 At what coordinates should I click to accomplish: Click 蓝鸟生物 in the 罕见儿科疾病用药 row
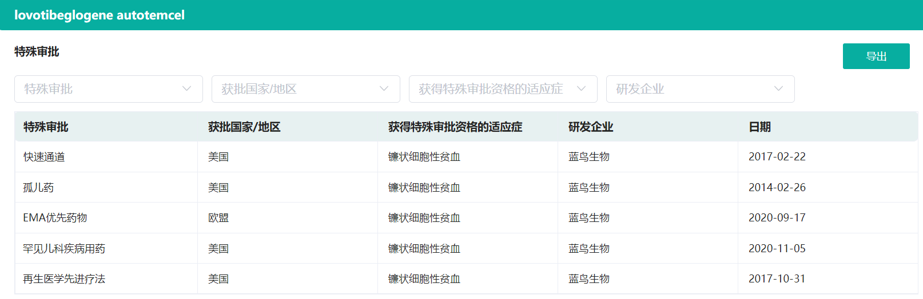click(x=589, y=248)
